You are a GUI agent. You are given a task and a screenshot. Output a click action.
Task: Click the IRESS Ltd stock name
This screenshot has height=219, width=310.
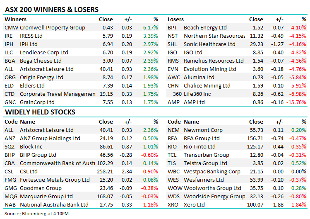coord(30,36)
